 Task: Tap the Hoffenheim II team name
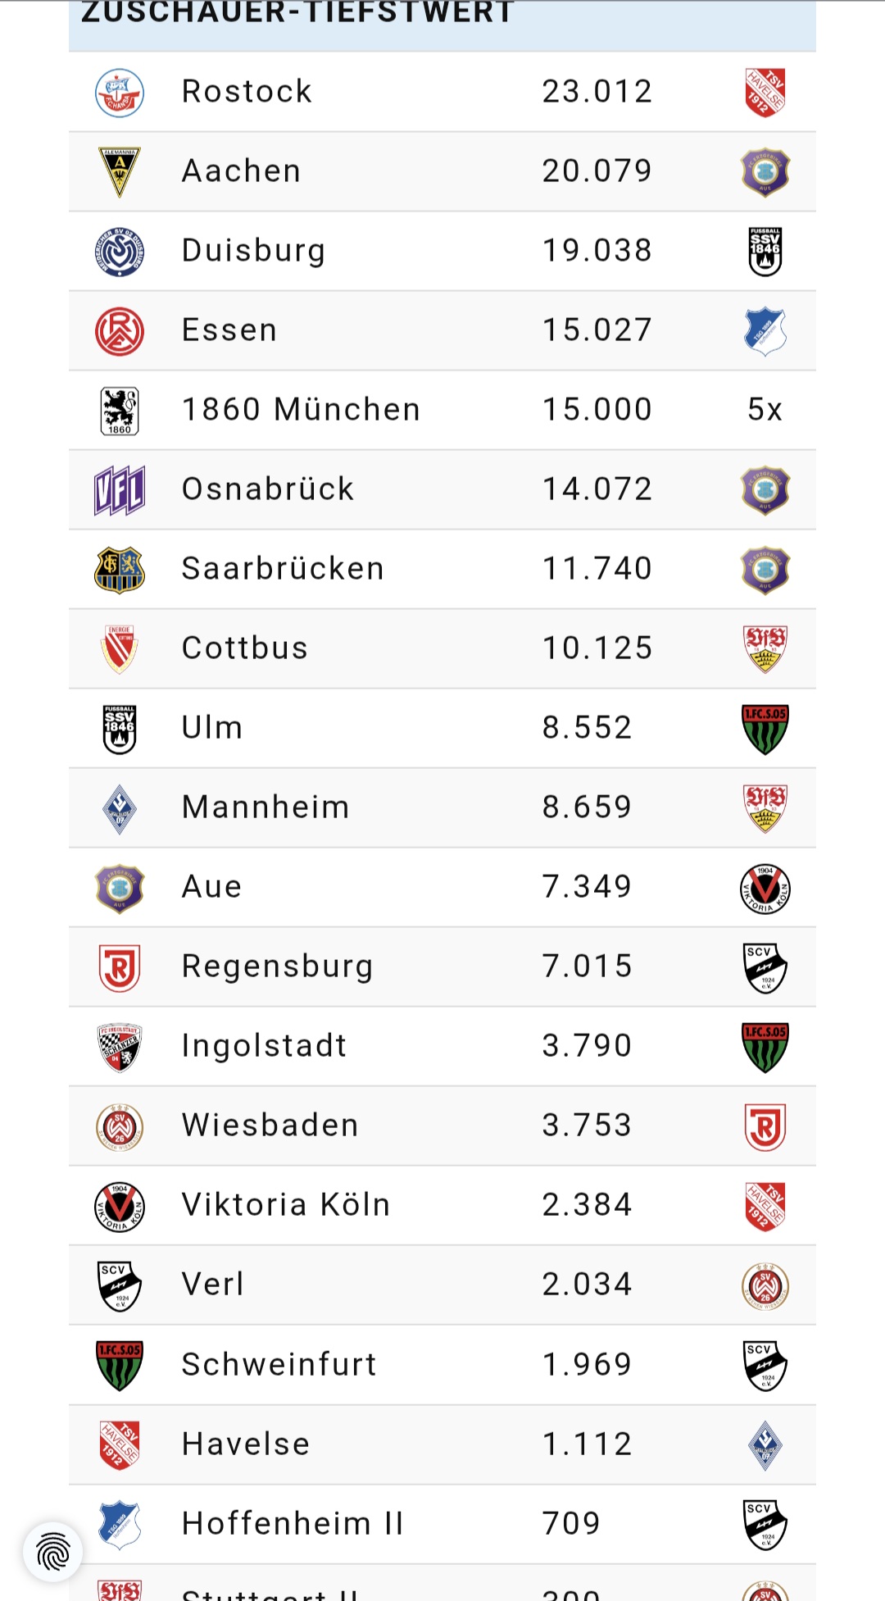pos(293,1524)
